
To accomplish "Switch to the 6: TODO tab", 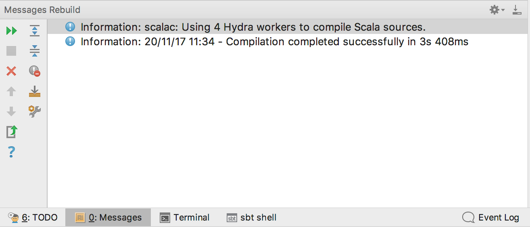I will (x=33, y=217).
